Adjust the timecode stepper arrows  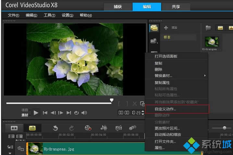[143, 113]
